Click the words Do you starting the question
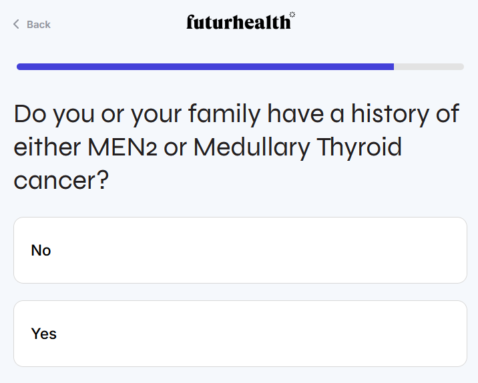The width and height of the screenshot is (478, 383). (x=54, y=114)
